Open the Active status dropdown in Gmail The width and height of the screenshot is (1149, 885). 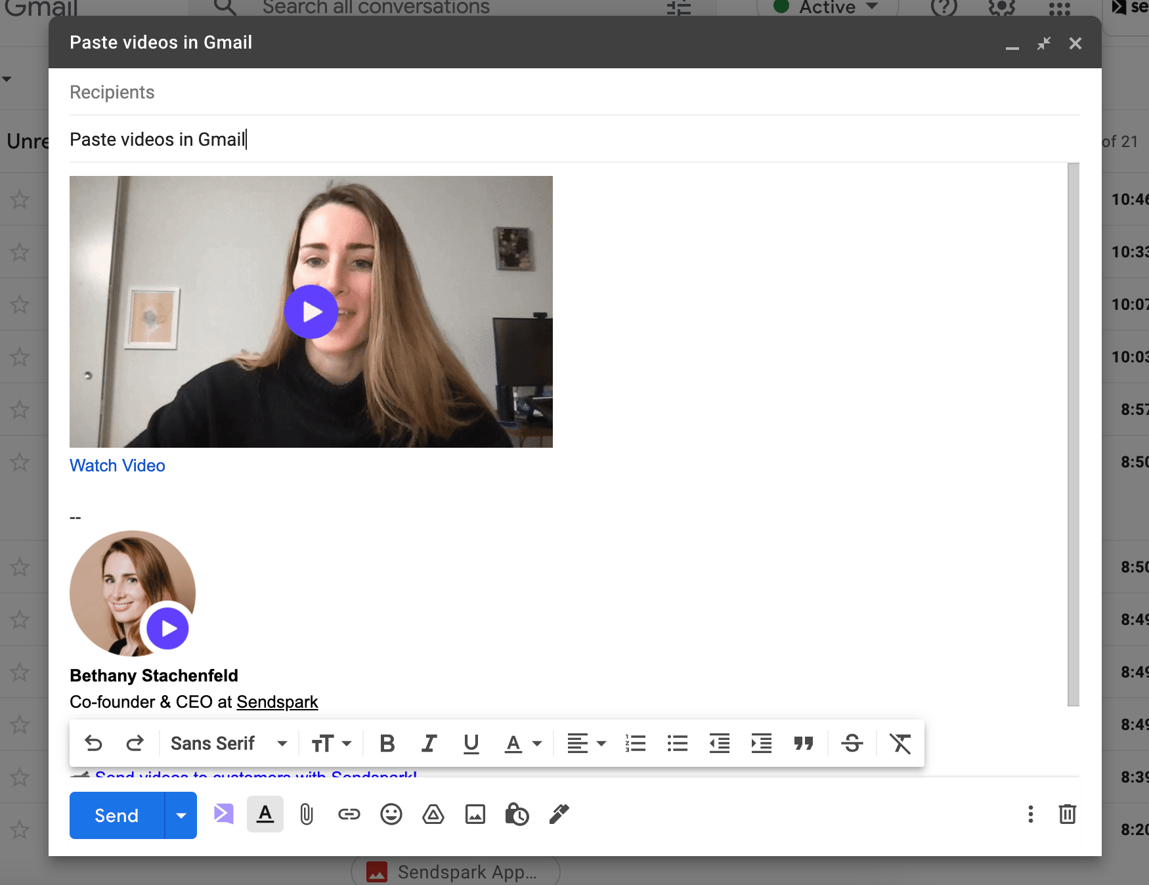pos(827,8)
